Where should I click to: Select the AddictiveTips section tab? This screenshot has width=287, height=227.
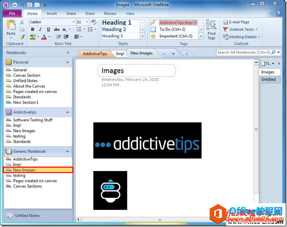point(95,54)
